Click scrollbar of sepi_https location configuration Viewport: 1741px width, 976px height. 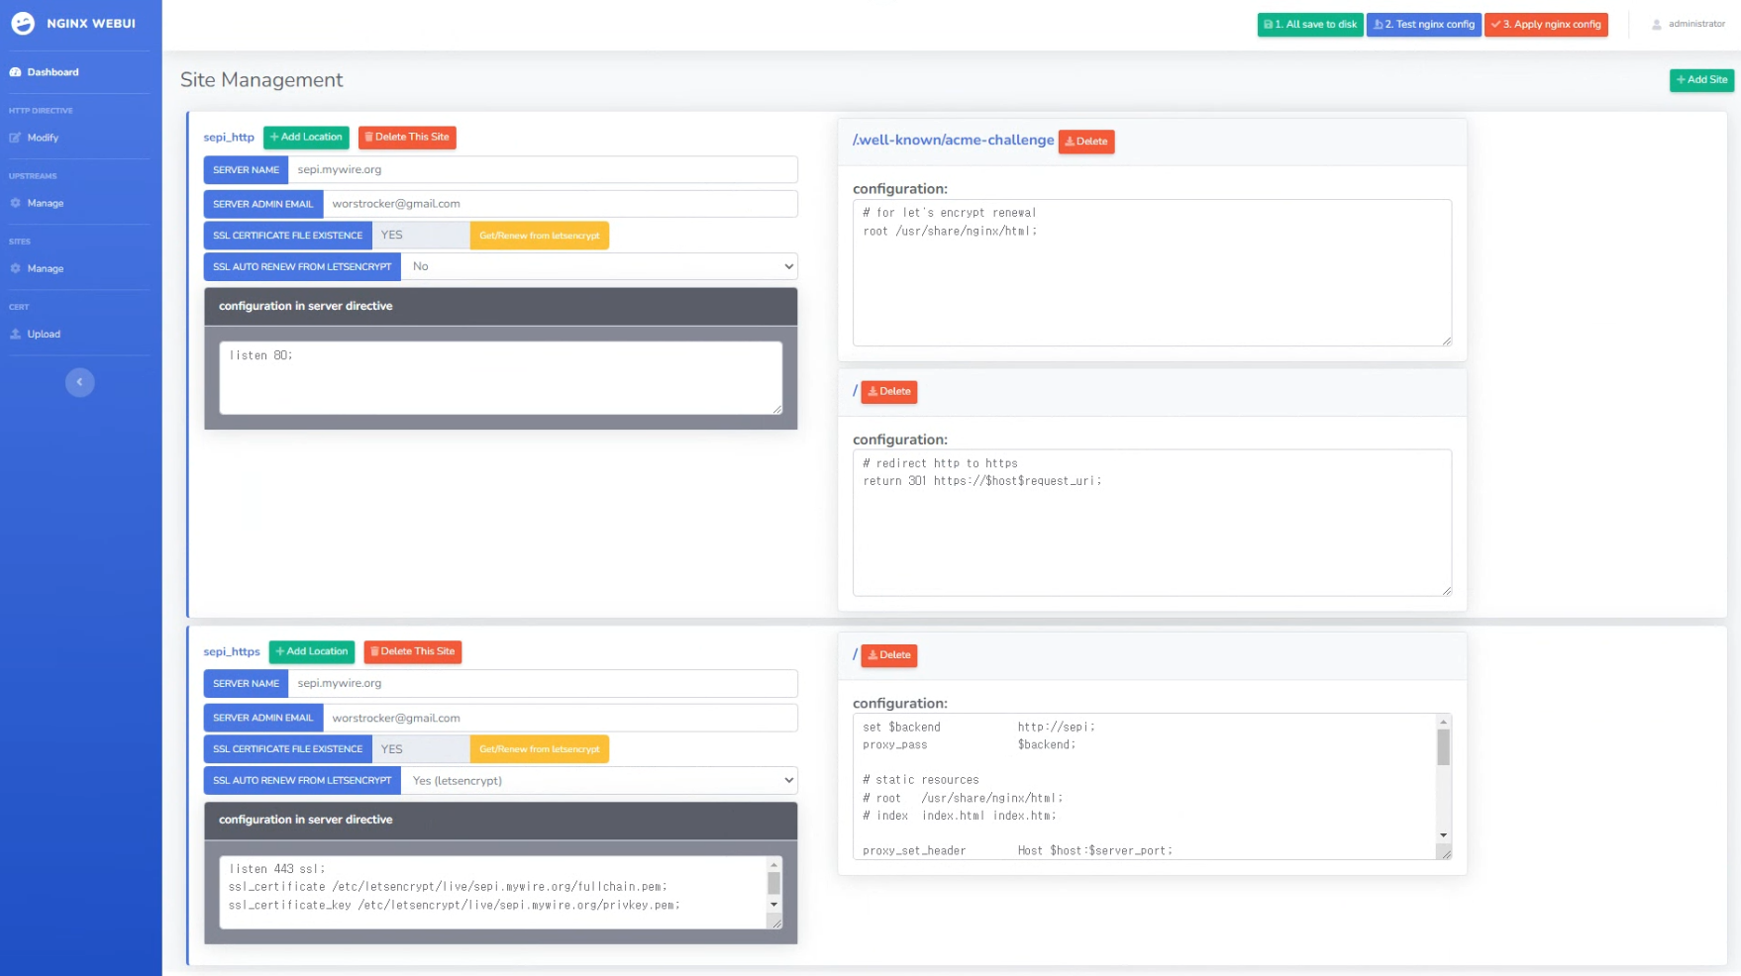1444,748
